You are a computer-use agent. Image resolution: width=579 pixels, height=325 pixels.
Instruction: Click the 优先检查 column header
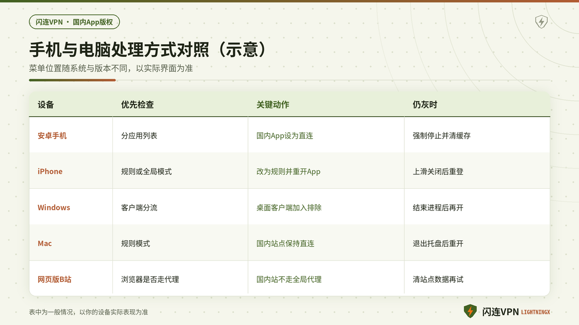[x=138, y=104]
